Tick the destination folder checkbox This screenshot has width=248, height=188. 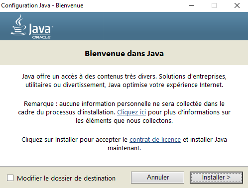(10, 178)
